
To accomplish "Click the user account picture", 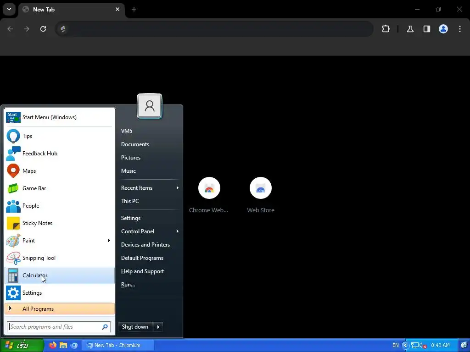I will (150, 106).
